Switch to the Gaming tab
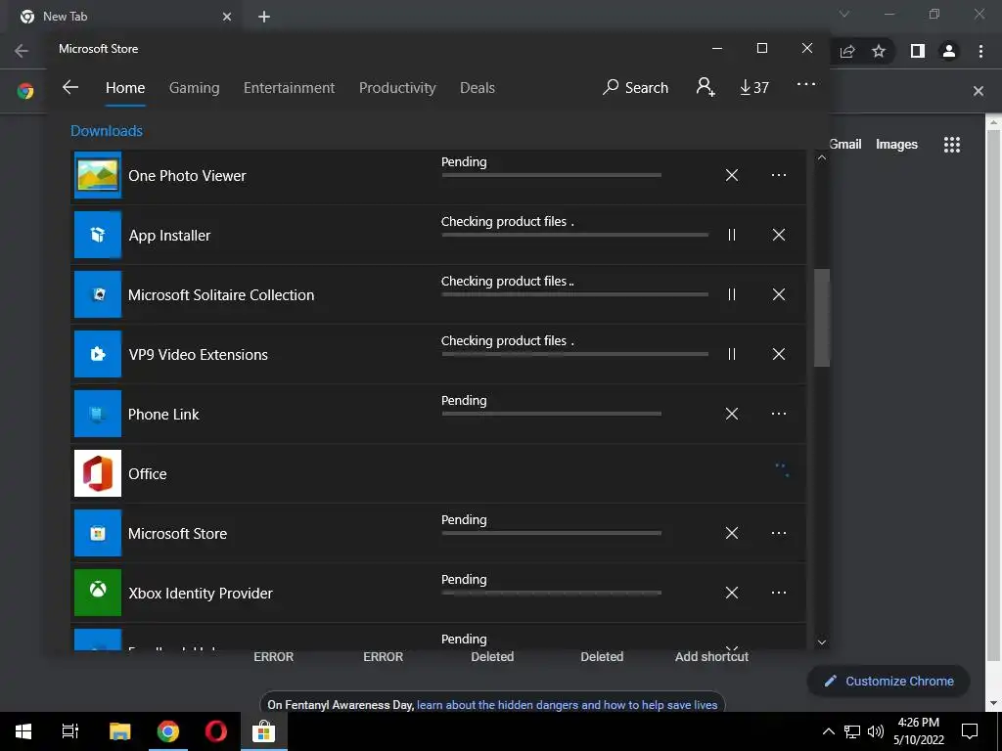The width and height of the screenshot is (1002, 751). pyautogui.click(x=195, y=87)
